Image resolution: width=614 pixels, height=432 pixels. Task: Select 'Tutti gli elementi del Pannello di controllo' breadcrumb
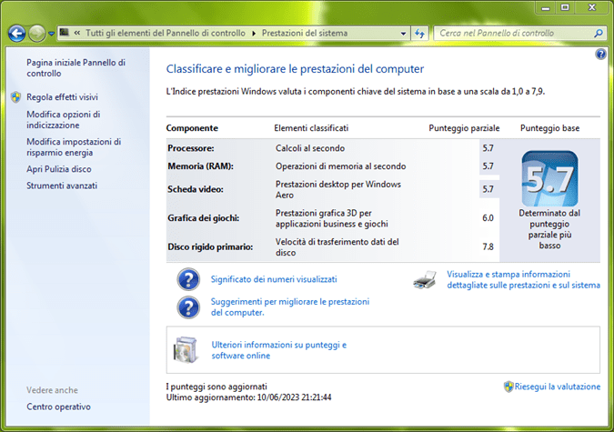pos(166,34)
